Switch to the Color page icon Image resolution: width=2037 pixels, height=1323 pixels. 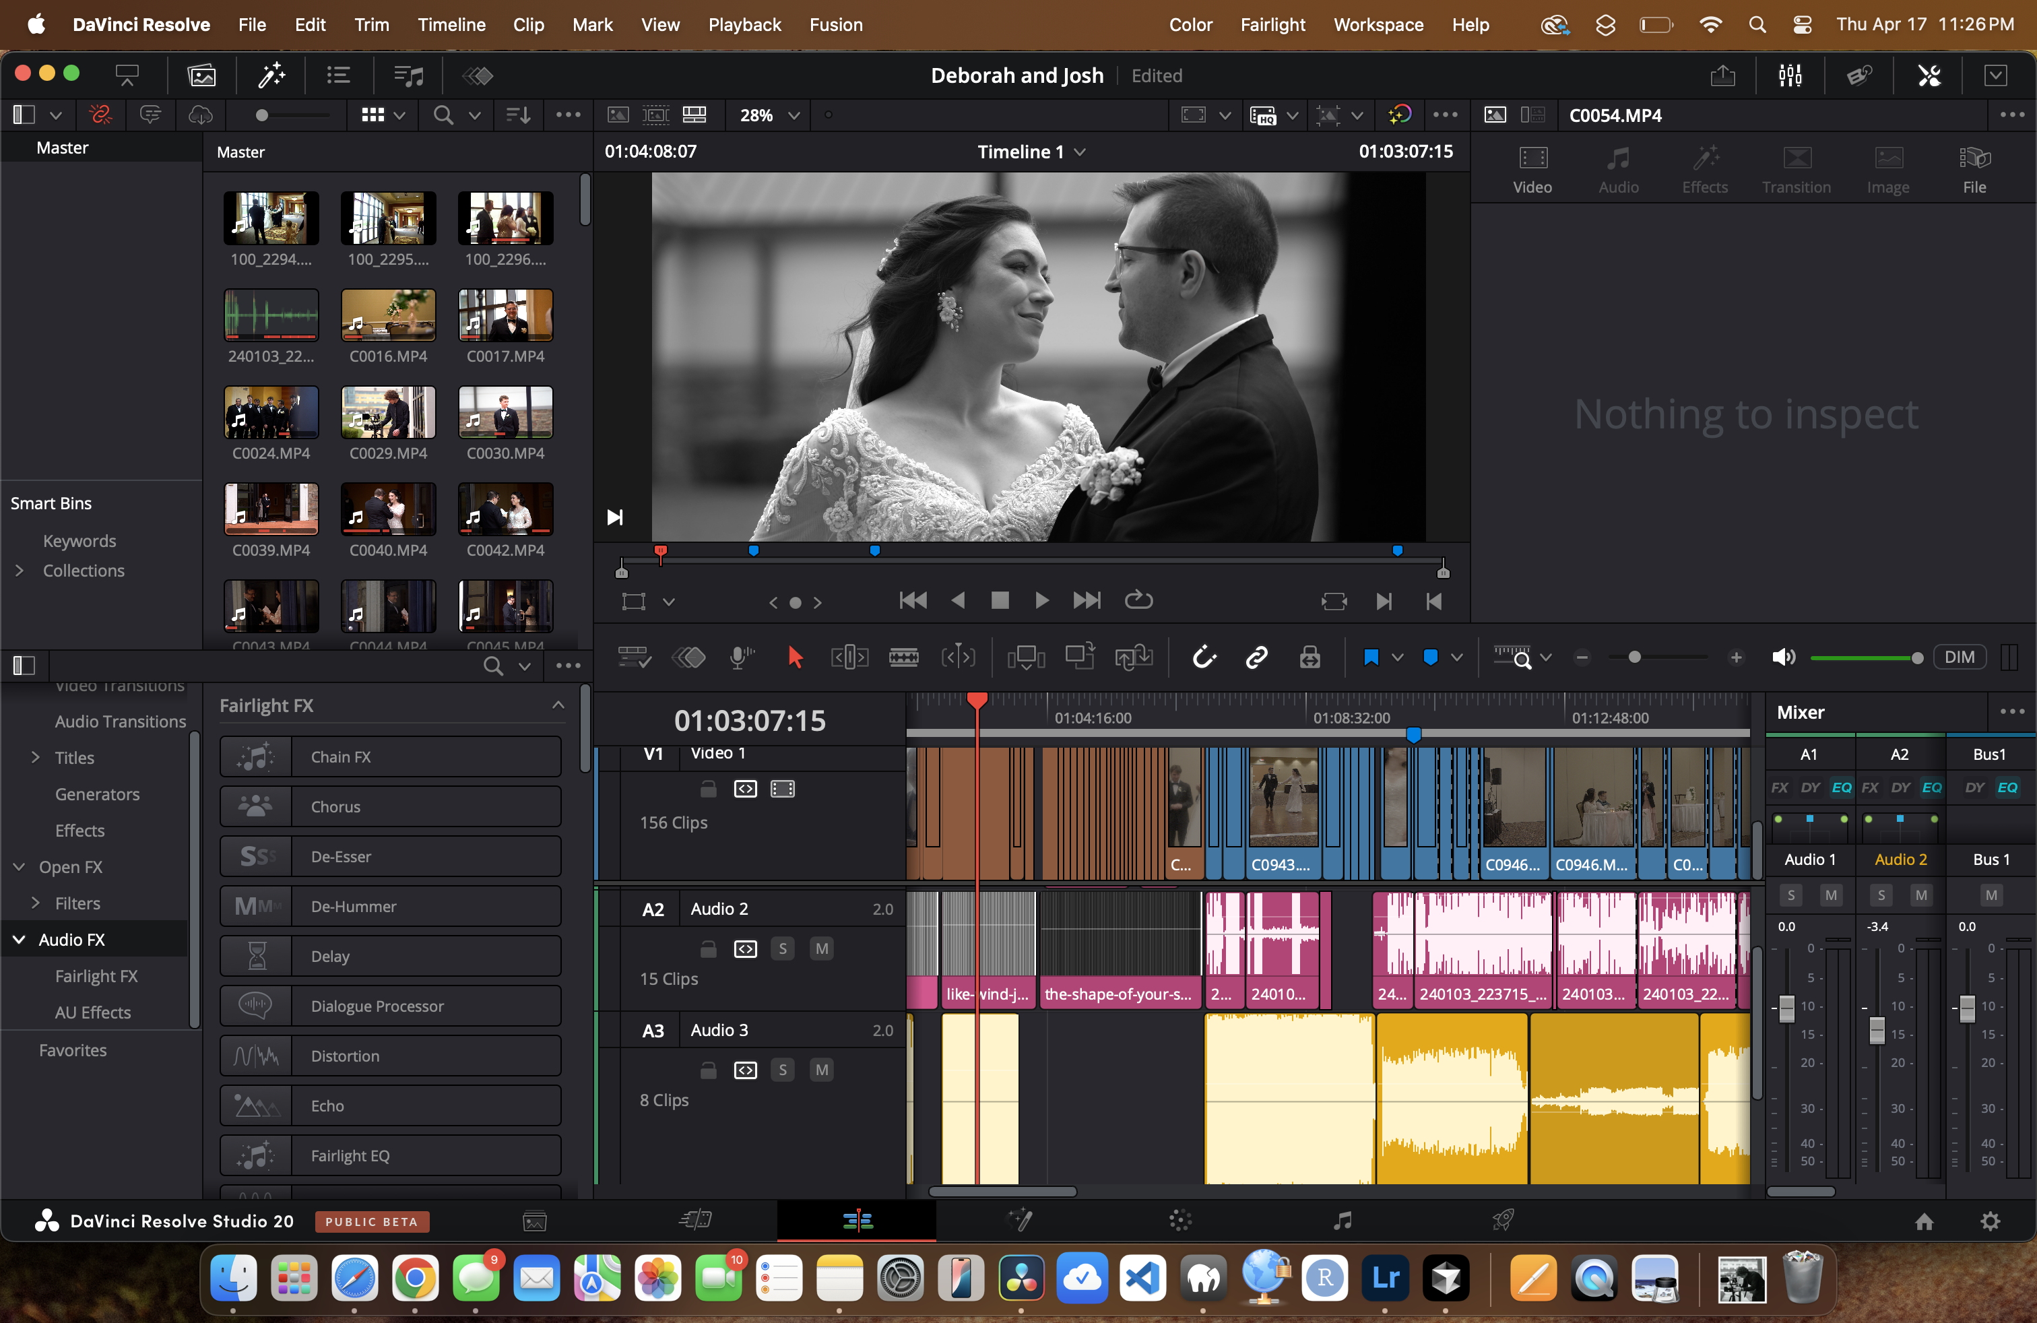point(1180,1221)
